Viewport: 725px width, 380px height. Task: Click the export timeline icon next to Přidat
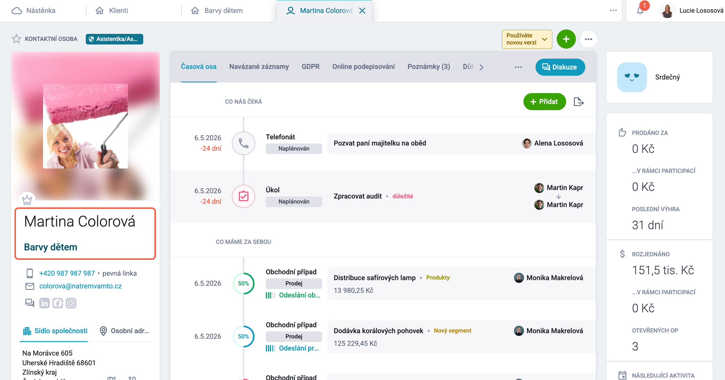[579, 102]
